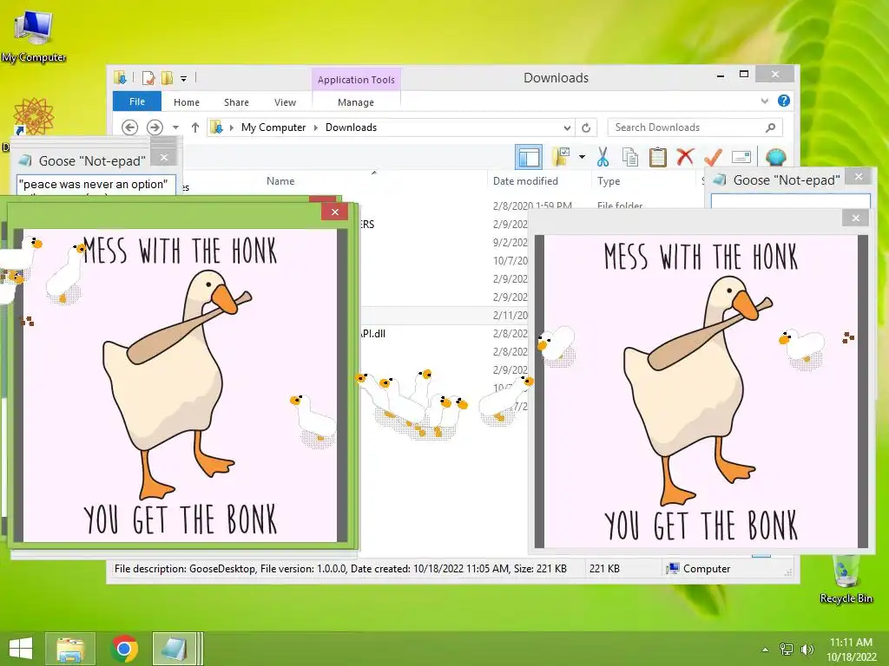Click the New folder quick access icon

[x=168, y=77]
